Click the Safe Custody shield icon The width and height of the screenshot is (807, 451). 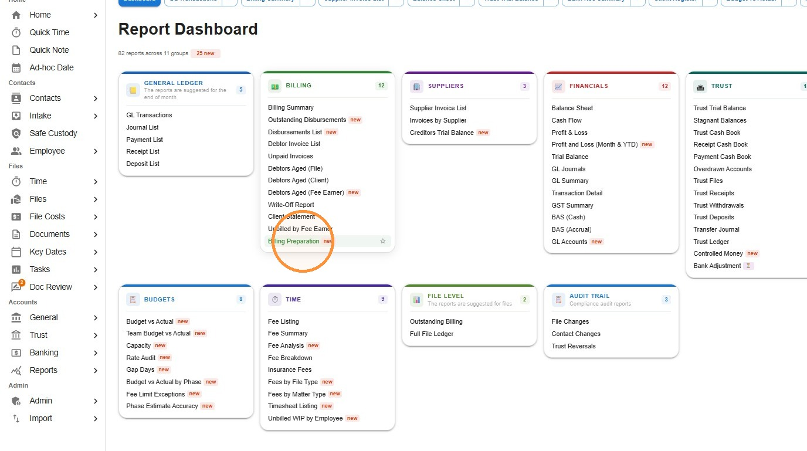(x=16, y=133)
